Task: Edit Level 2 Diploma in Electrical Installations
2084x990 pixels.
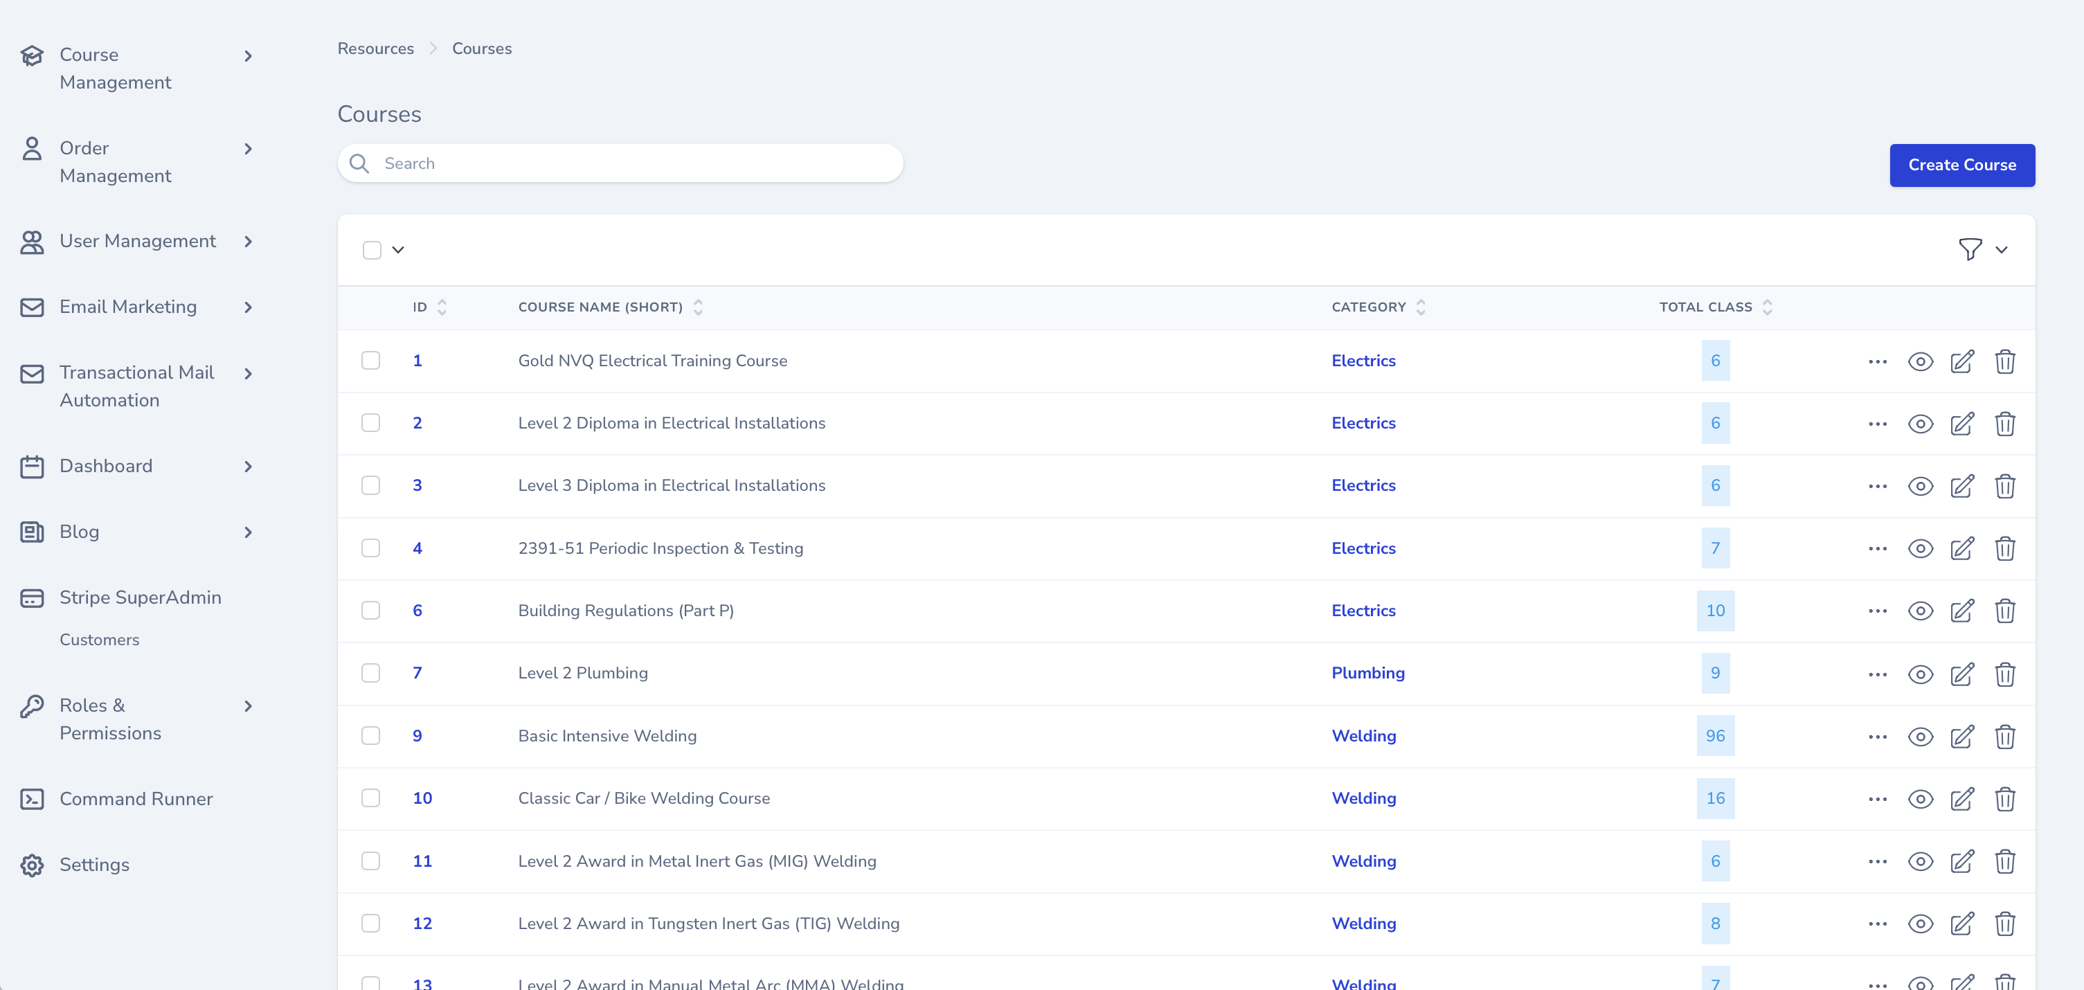Action: click(1962, 424)
